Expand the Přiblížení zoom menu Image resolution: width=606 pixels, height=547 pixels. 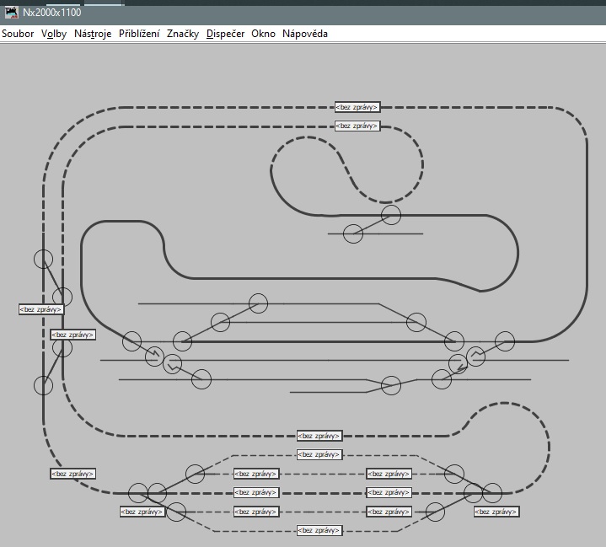pyautogui.click(x=139, y=34)
